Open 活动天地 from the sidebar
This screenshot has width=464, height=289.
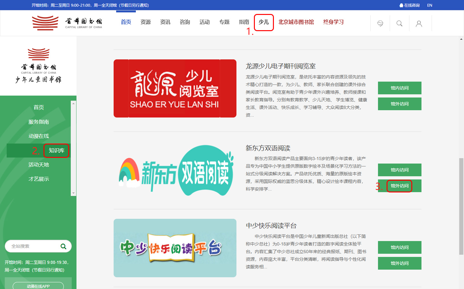tap(38, 165)
